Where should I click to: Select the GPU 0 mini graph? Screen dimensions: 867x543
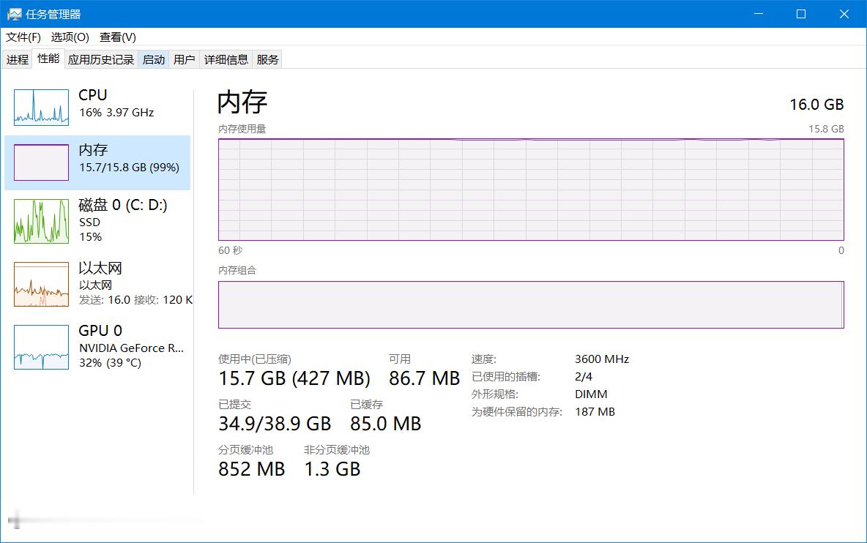pyautogui.click(x=42, y=347)
